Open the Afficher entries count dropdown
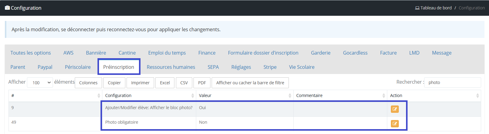The image size is (489, 134). 40,82
